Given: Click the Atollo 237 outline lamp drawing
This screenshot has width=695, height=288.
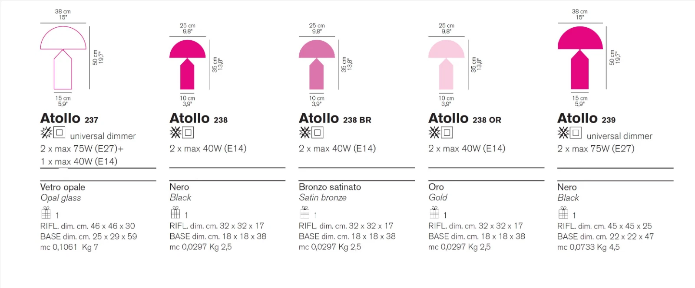Looking at the screenshot, I should coord(63,58).
